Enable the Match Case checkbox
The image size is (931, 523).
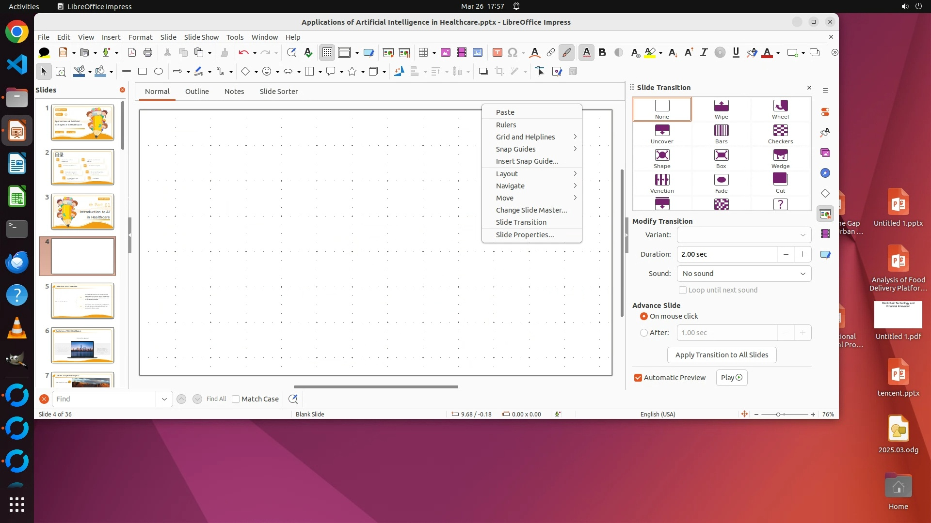(236, 399)
